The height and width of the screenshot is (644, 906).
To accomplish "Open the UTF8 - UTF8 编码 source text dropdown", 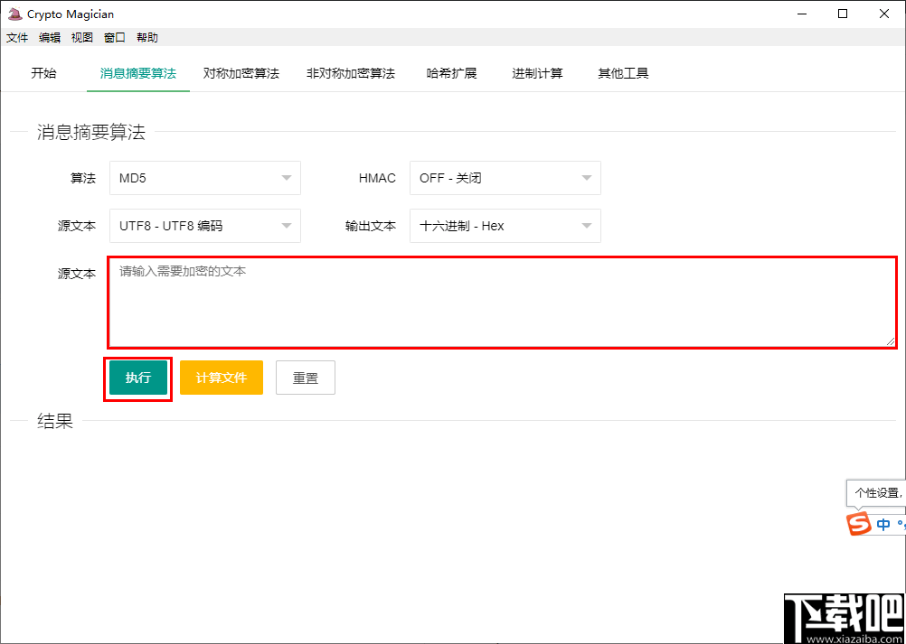I will click(x=204, y=226).
